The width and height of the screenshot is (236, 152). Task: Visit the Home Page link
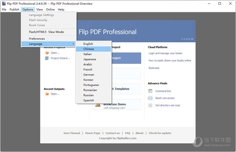[x=92, y=133]
